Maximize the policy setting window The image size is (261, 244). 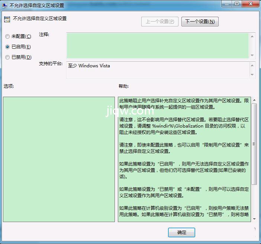click(237, 4)
